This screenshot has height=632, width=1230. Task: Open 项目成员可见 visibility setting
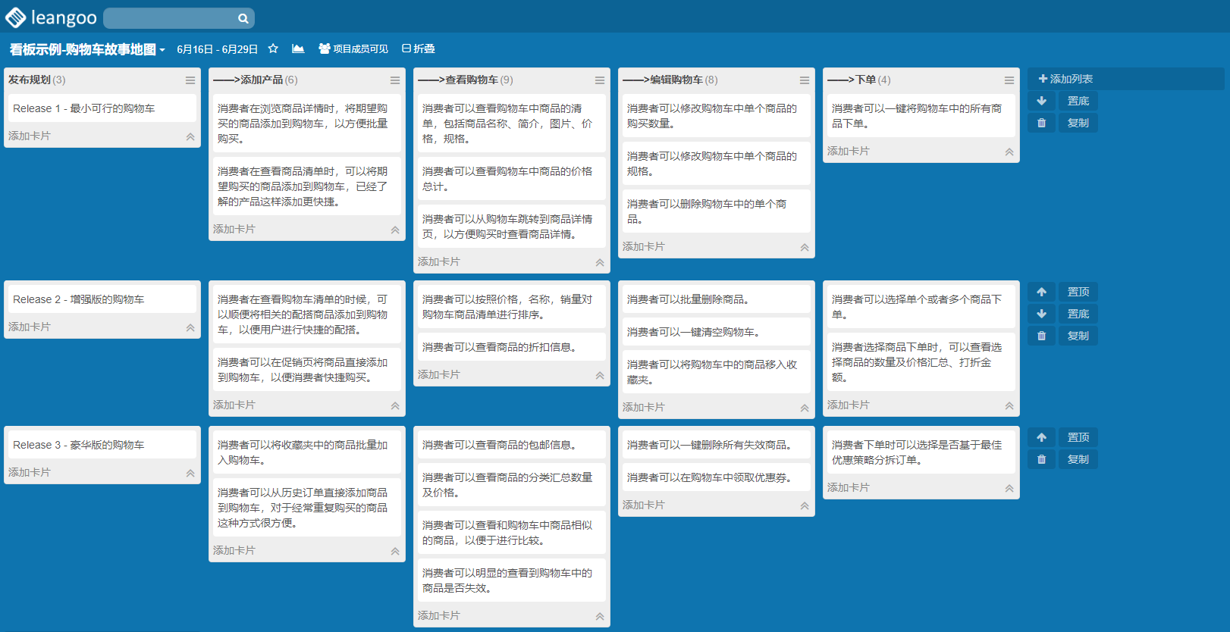point(353,48)
